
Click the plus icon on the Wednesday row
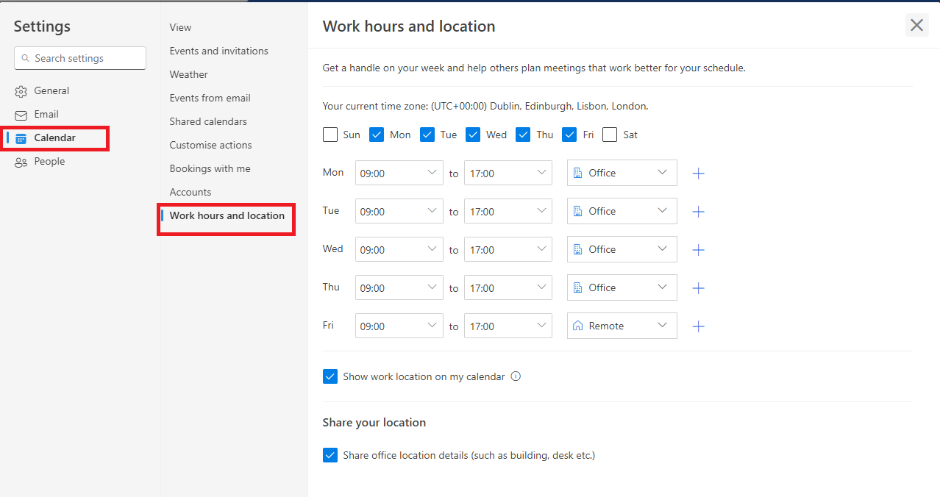click(x=698, y=249)
